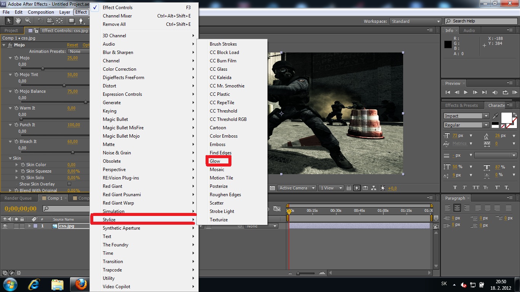520x292 pixels.
Task: Open the Impact font family dropdown
Action: coord(466,116)
